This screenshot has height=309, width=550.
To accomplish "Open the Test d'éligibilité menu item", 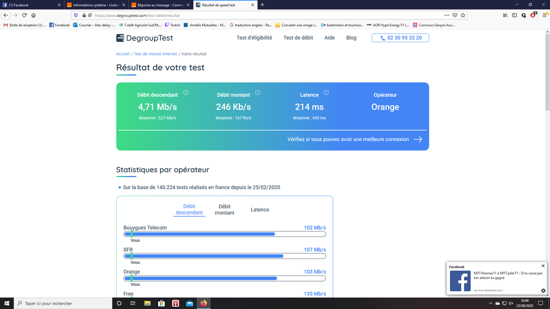I will [254, 38].
